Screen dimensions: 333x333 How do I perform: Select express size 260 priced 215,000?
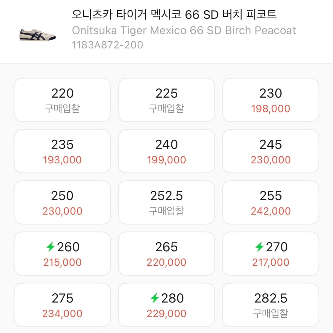pos(62,253)
